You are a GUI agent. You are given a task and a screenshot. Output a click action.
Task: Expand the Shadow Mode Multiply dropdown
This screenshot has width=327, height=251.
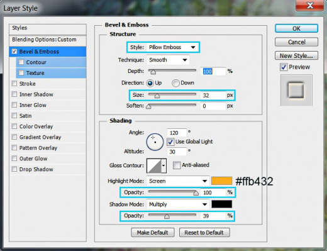(178, 204)
